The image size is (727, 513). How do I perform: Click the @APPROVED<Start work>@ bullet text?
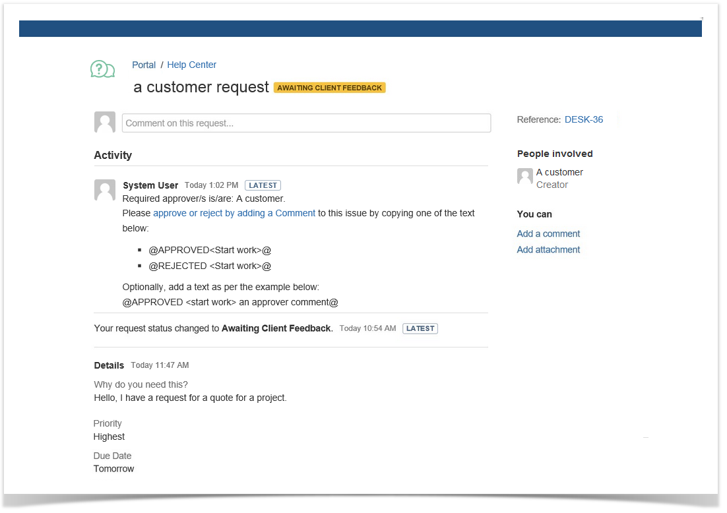(210, 250)
